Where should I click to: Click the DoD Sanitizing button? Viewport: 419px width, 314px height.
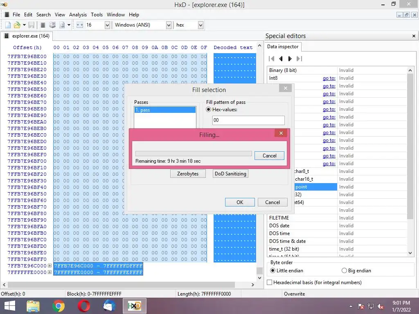230,173
